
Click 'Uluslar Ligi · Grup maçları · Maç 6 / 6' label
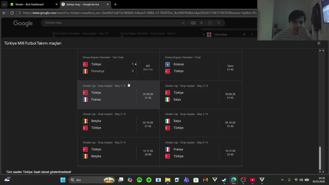coord(186,142)
